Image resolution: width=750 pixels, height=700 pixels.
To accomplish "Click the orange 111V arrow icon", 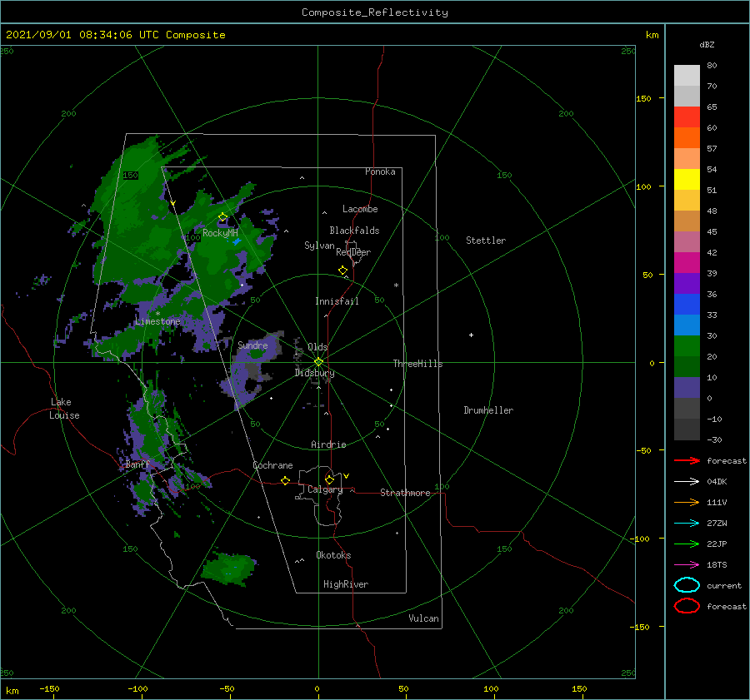I will point(687,502).
